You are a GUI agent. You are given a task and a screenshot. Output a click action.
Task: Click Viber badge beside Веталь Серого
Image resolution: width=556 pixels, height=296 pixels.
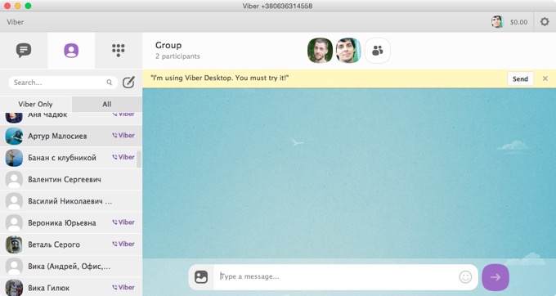coord(123,244)
